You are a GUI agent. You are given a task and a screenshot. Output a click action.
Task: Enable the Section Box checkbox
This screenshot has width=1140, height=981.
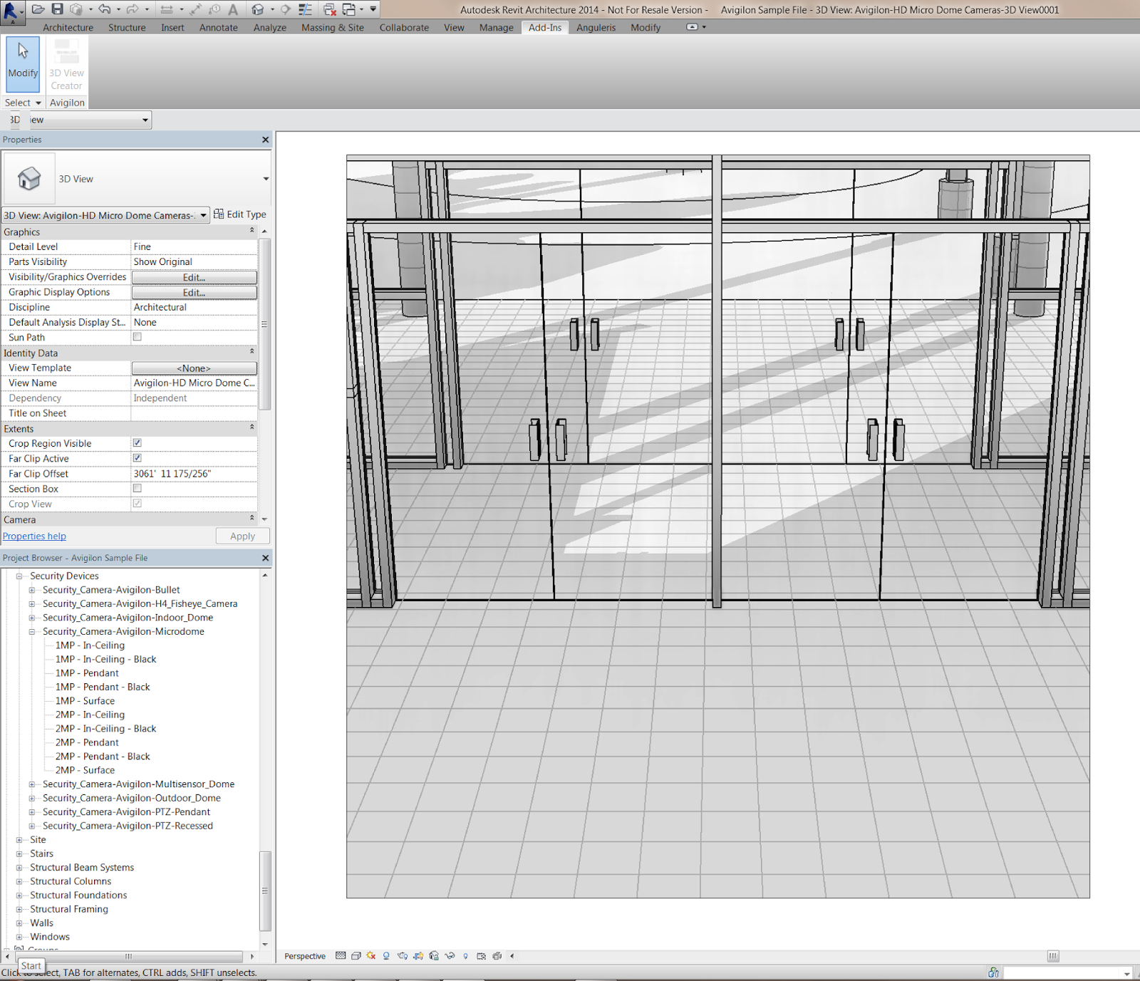pyautogui.click(x=138, y=489)
